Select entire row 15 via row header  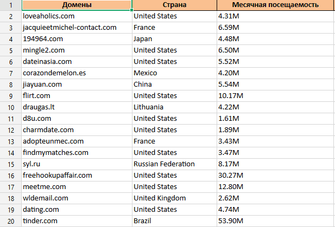pos(11,164)
